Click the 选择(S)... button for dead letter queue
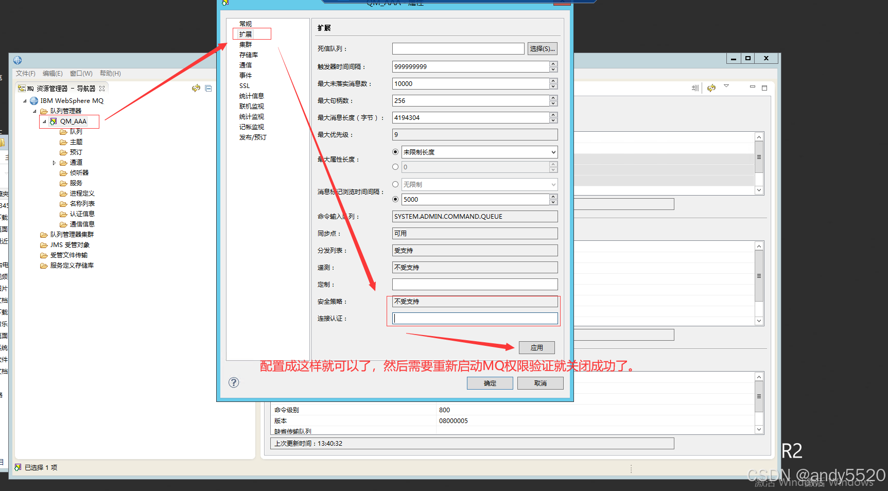888x491 pixels. coord(543,49)
